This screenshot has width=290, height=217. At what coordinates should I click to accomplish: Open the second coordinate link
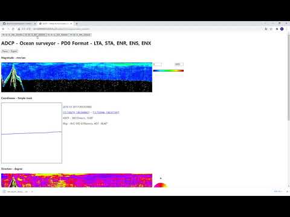point(106,112)
